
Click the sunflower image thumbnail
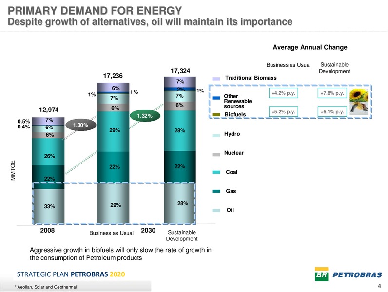(x=359, y=102)
